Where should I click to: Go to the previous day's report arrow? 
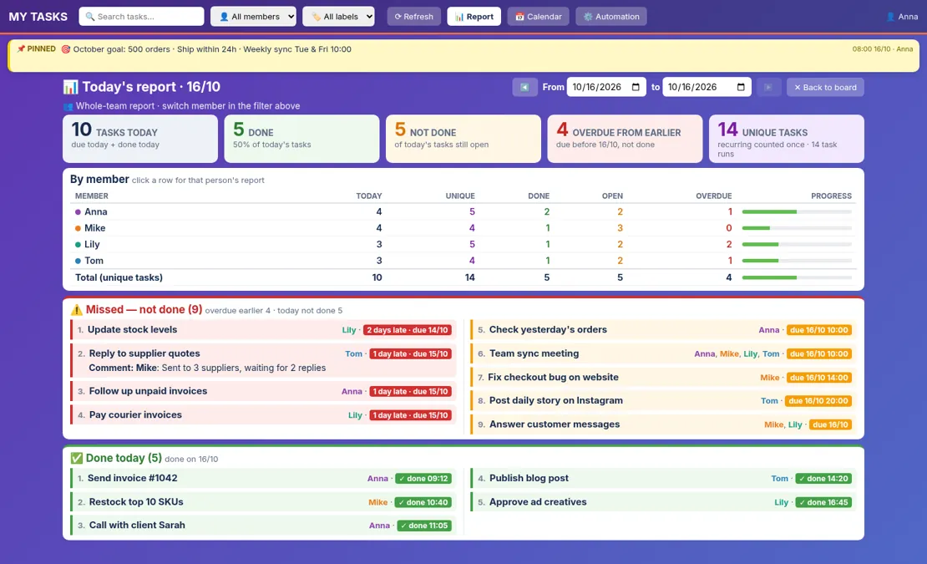click(524, 88)
